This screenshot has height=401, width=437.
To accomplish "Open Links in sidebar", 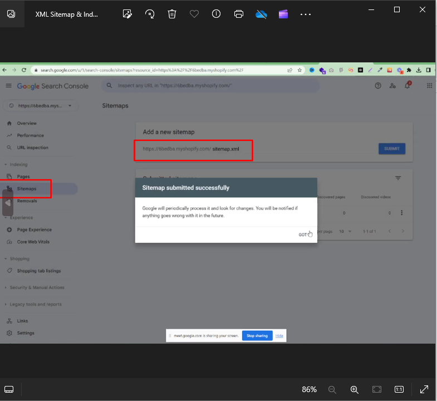I will coord(22,321).
